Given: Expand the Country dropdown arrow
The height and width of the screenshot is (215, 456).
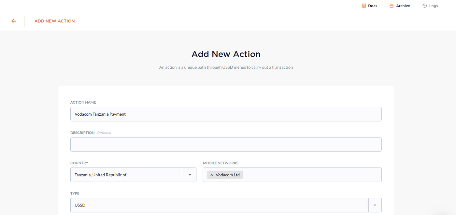Looking at the screenshot, I should point(190,175).
